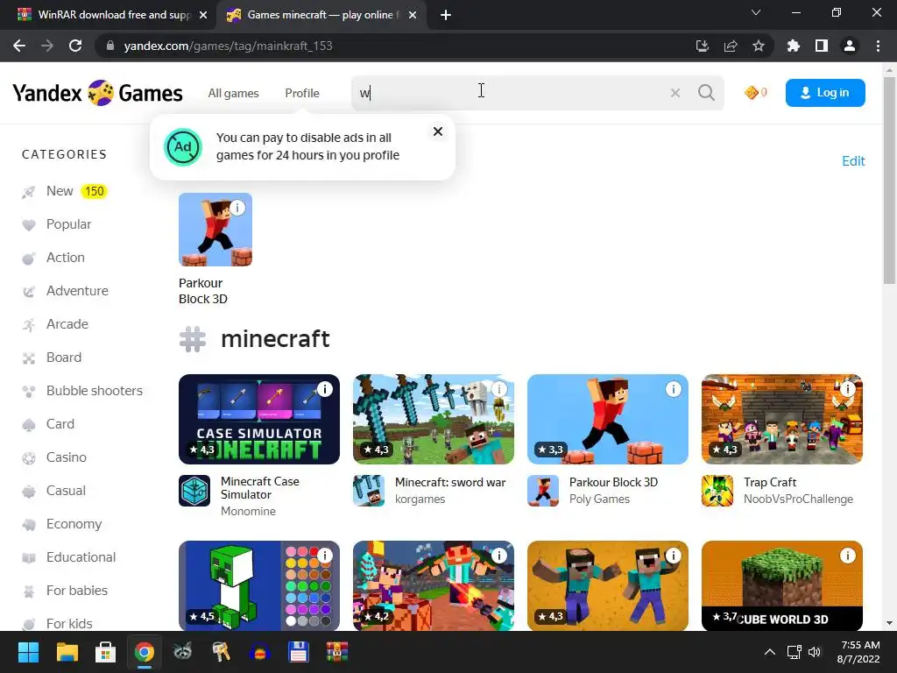This screenshot has width=897, height=673.
Task: Click the search magnifier icon
Action: coord(706,92)
